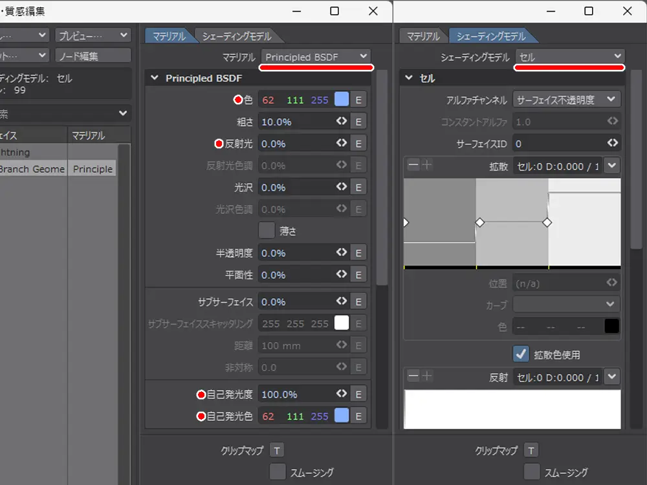Open the マテリアル Principled BSDF dropdown
This screenshot has width=647, height=485.
[316, 57]
